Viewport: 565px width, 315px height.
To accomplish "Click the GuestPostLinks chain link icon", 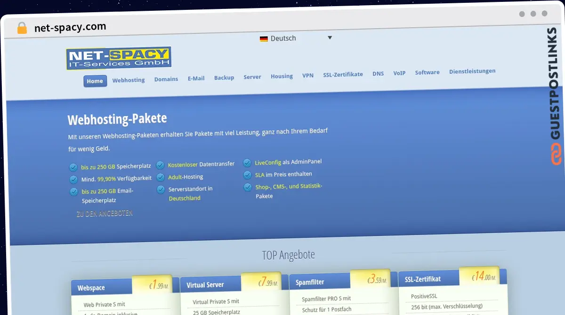I will (x=556, y=155).
